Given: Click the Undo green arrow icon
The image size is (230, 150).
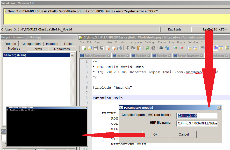Looking at the screenshot, I should coord(147,48).
